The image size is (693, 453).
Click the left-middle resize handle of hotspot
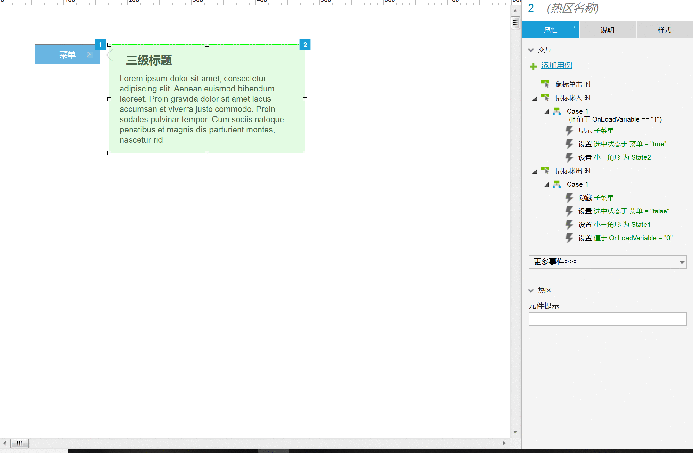[x=109, y=99]
